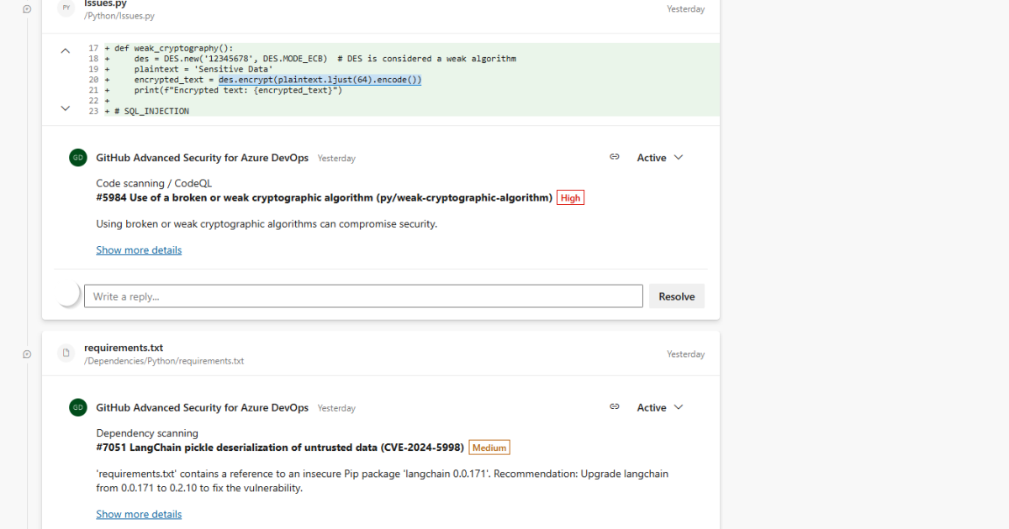1009x529 pixels.
Task: Click the Medium severity badge
Action: point(489,448)
